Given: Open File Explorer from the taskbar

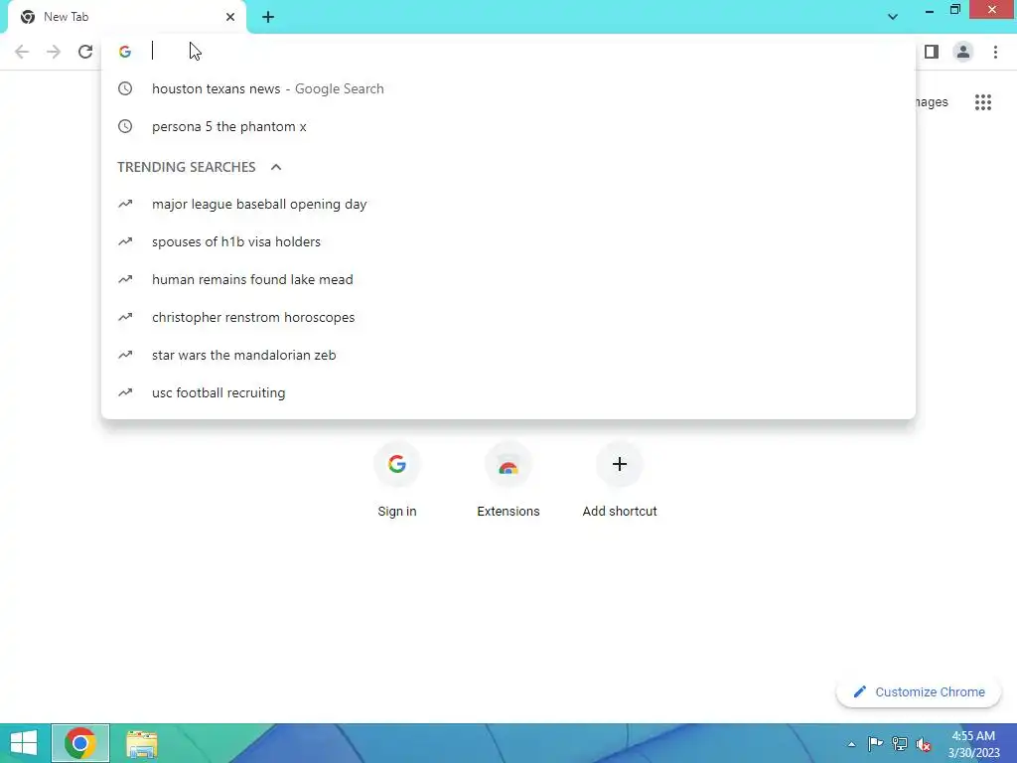Looking at the screenshot, I should click(x=141, y=743).
